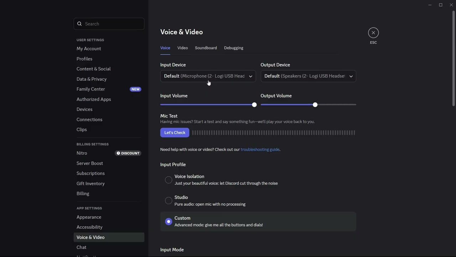Switch to the Soundboard tab
Viewport: 456px width, 257px height.
click(x=206, y=48)
